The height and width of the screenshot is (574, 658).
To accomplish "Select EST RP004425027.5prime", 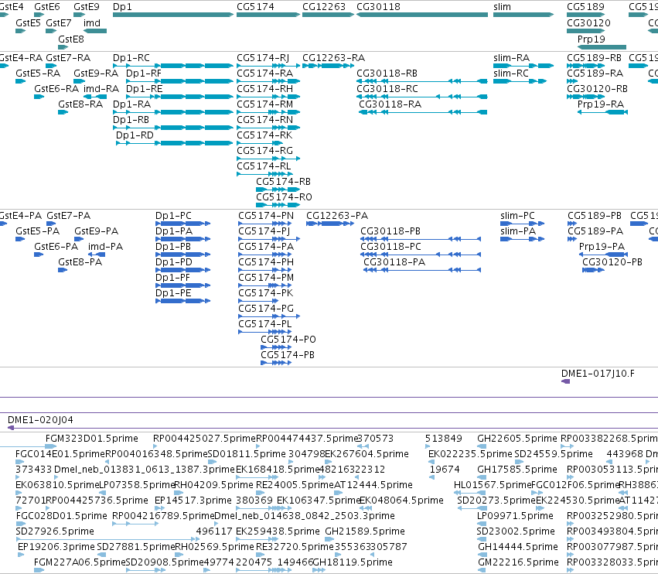I will point(204,439).
